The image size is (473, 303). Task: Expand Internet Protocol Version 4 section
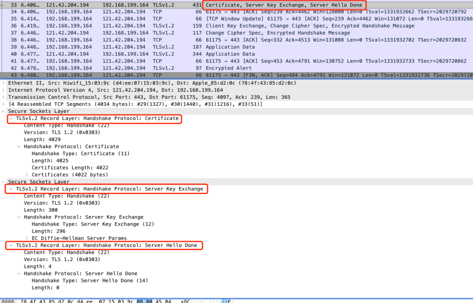click(4, 90)
